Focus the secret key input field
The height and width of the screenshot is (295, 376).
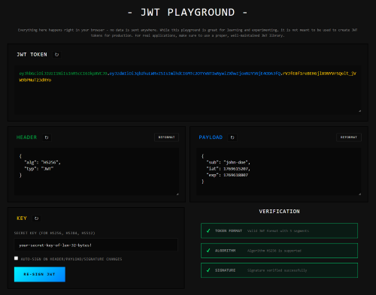[96, 245]
